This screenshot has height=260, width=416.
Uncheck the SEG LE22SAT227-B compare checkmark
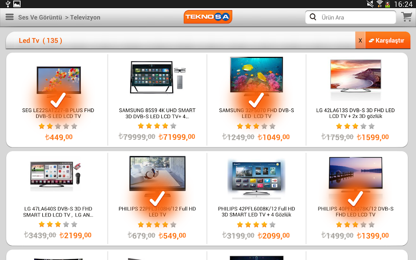(58, 100)
